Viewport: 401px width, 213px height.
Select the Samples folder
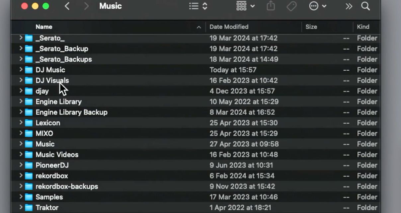click(49, 197)
